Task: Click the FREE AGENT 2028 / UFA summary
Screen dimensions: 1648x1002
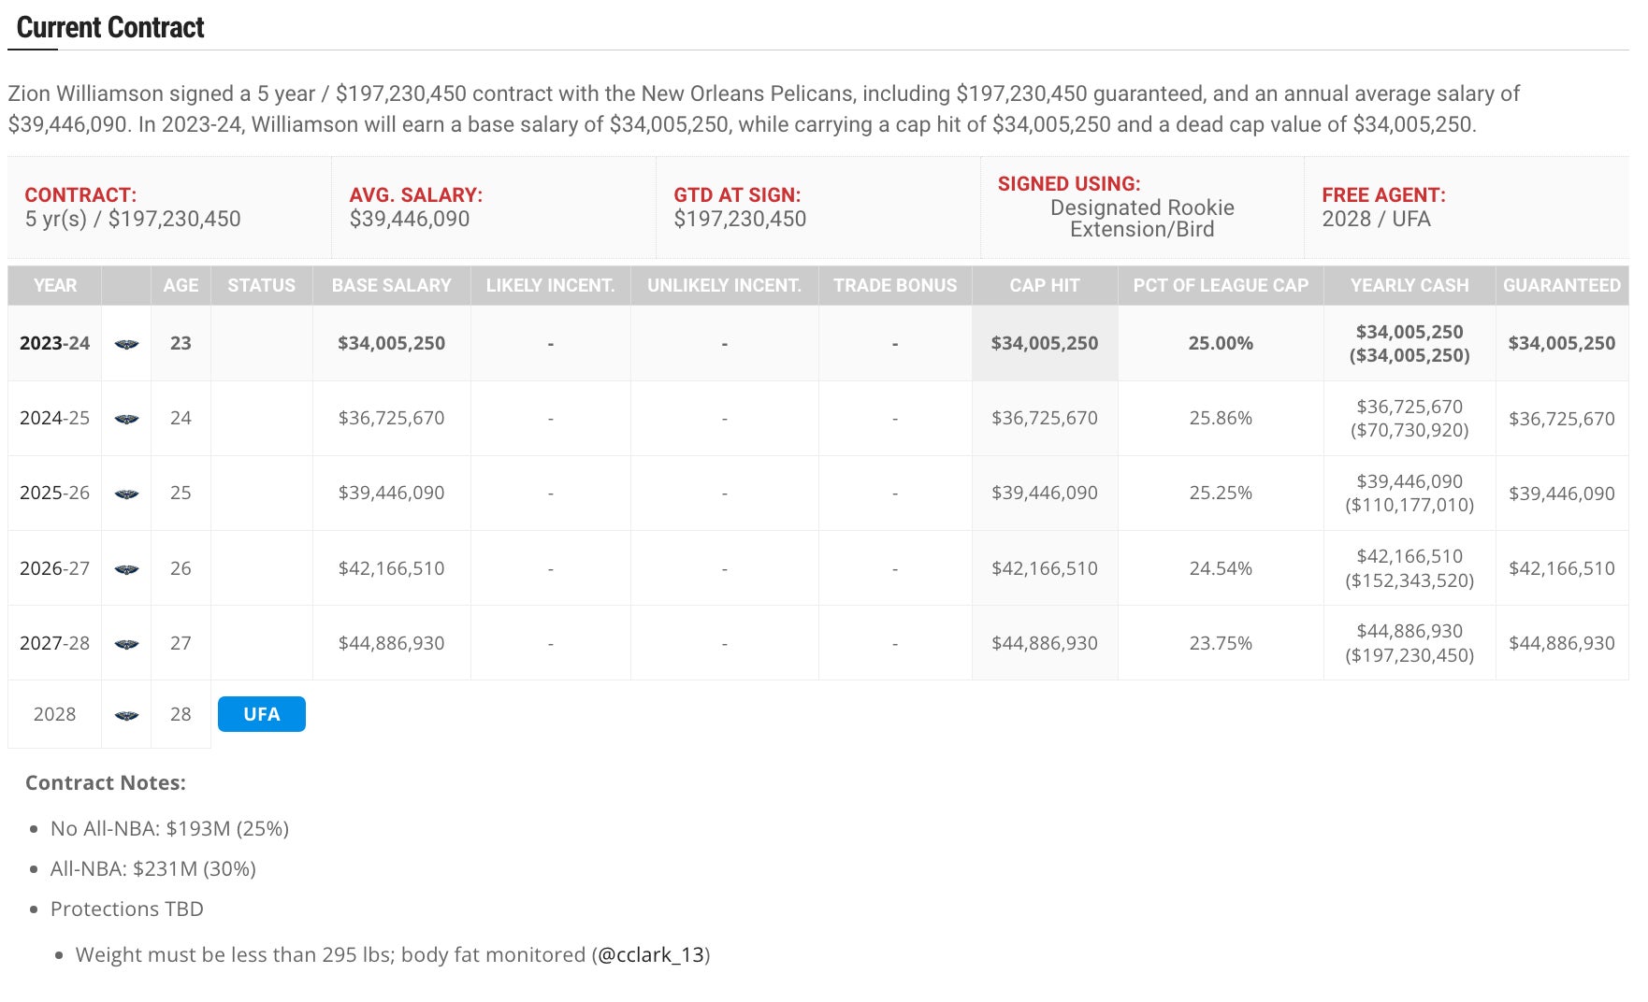Action: [1382, 208]
